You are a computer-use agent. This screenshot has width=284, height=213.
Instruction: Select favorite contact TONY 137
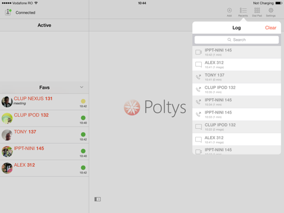pyautogui.click(x=44, y=135)
